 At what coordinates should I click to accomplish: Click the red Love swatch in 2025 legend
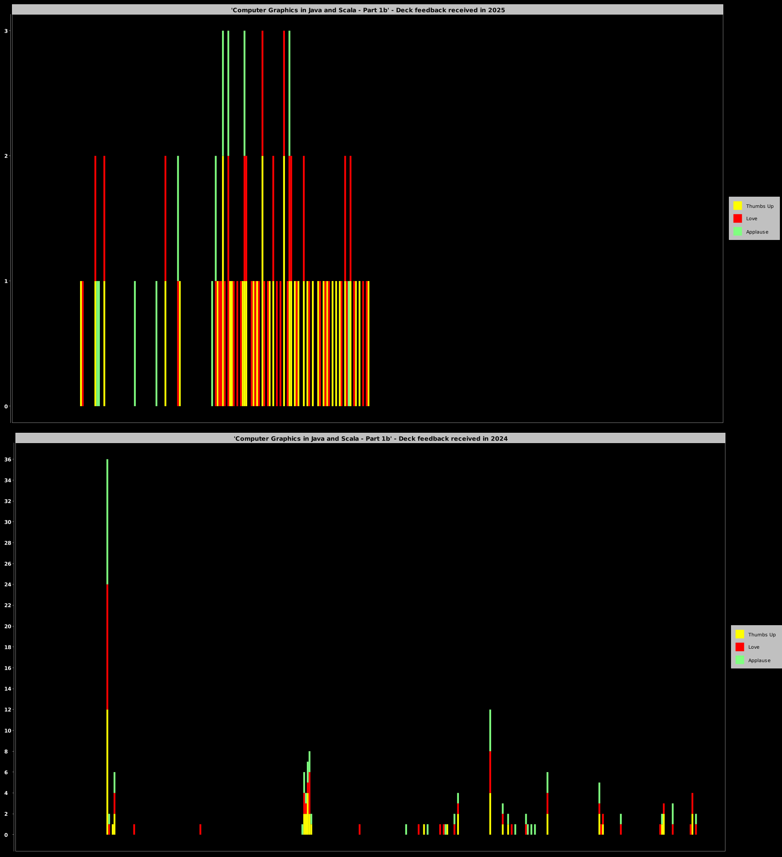coord(737,219)
